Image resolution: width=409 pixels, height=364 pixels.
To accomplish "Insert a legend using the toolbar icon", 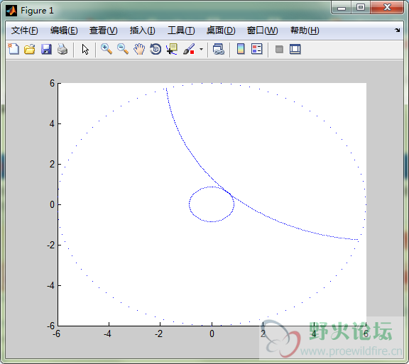I will [257, 49].
